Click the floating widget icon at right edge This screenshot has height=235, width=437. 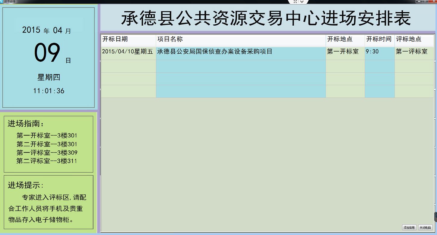[435, 216]
